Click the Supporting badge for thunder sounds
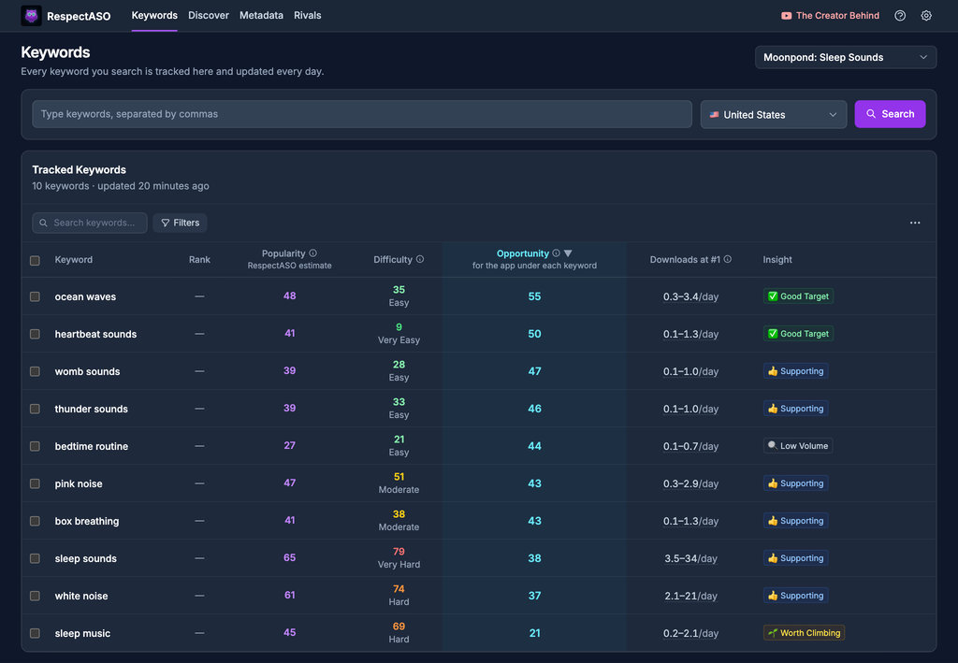Image resolution: width=958 pixels, height=663 pixels. [x=795, y=409]
